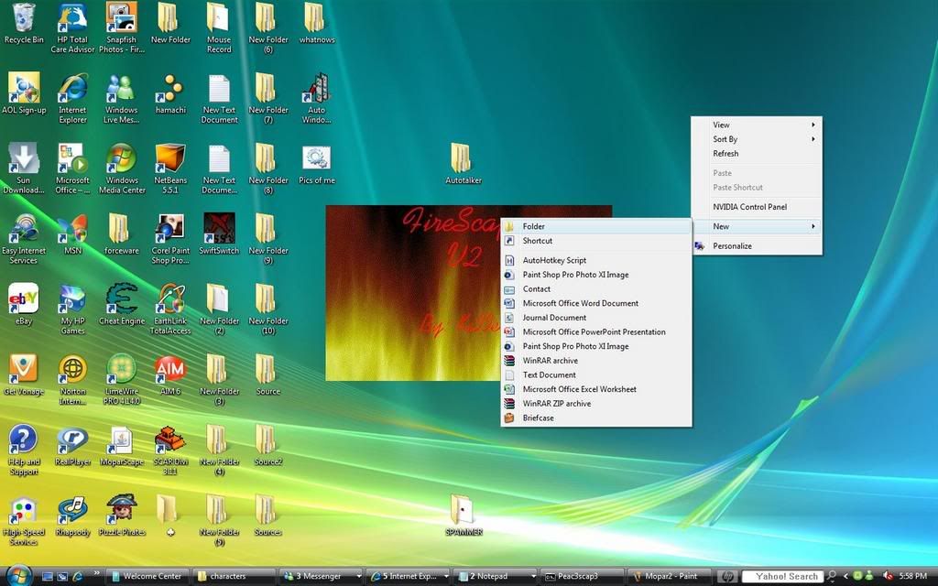Select the My HP Games icon
This screenshot has height=586, width=938.
[72, 309]
